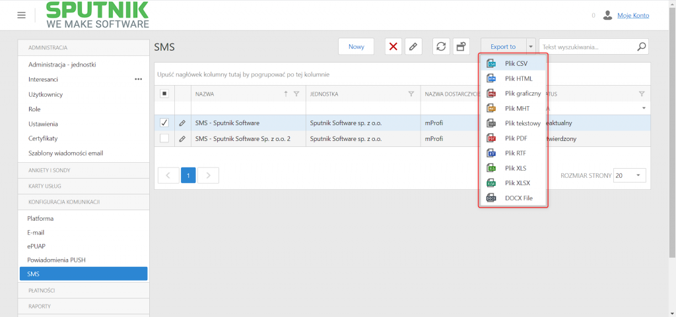The height and width of the screenshot is (317, 676).
Task: Open the Rozmiar strony page size dropdown
Action: tap(629, 175)
